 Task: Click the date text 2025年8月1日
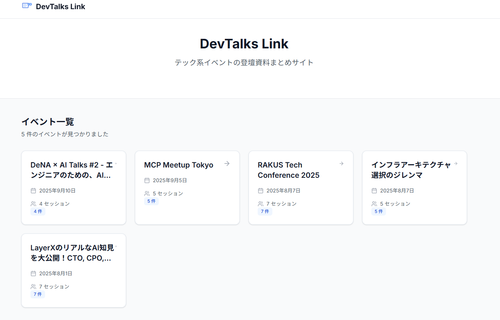56,273
